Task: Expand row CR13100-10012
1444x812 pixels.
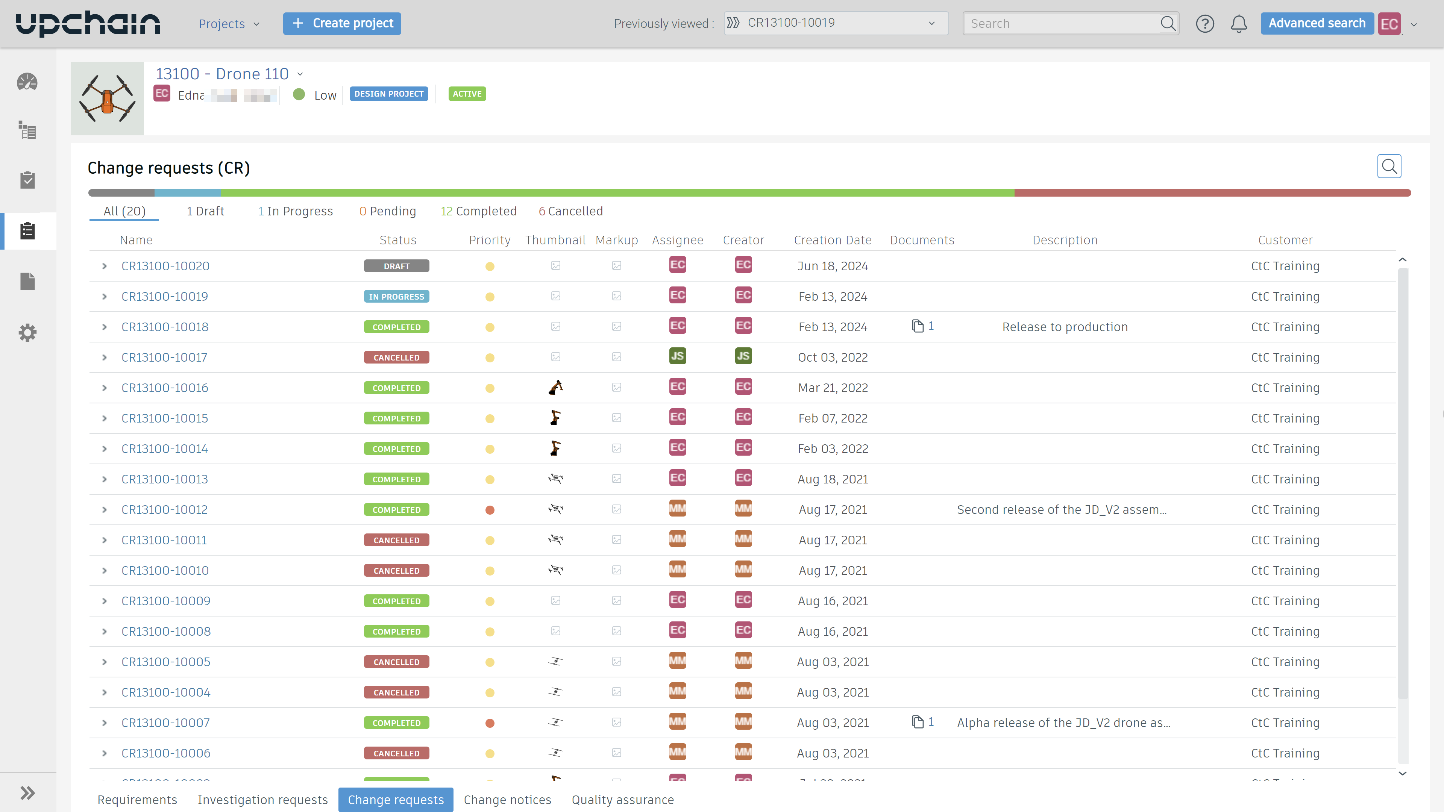Action: pos(104,510)
